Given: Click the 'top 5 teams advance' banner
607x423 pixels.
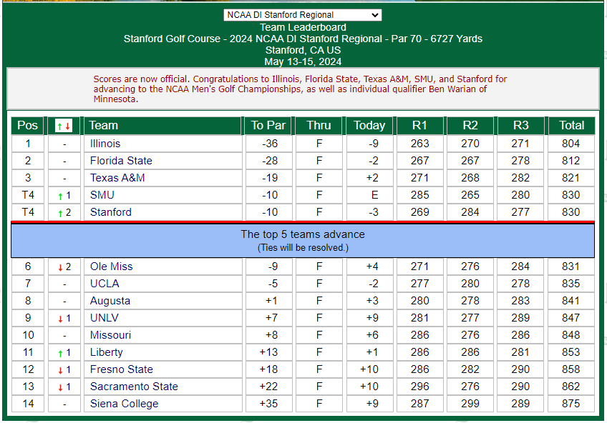Looking at the screenshot, I should point(303,241).
